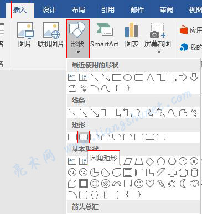Select the L-shape in basic shapes
This screenshot has height=214, width=202.
coord(150,173)
